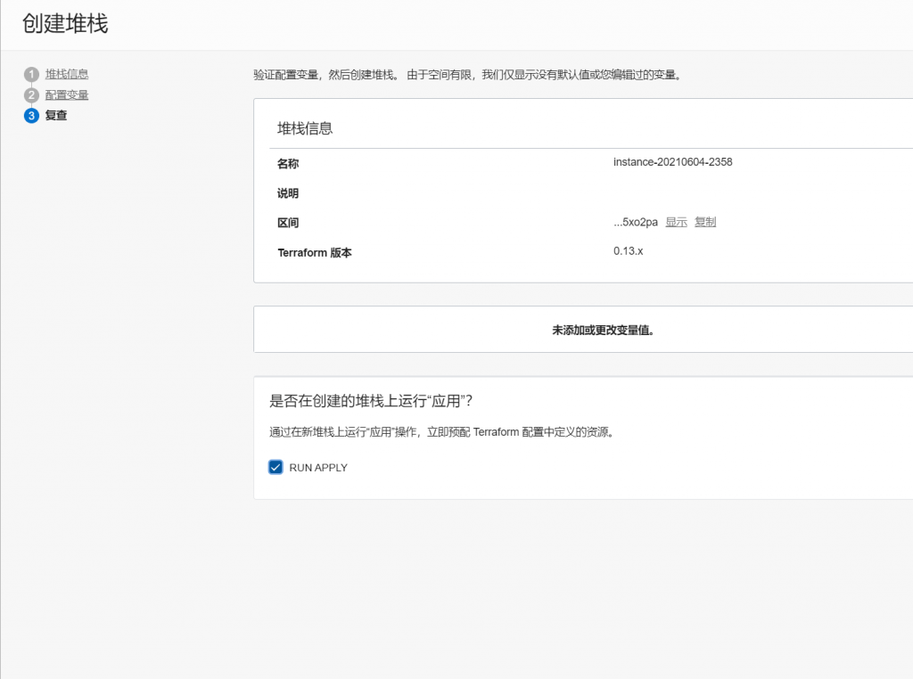Viewport: 913px width, 679px height.
Task: Click the 未添加或更改变量值 message
Action: coord(603,330)
